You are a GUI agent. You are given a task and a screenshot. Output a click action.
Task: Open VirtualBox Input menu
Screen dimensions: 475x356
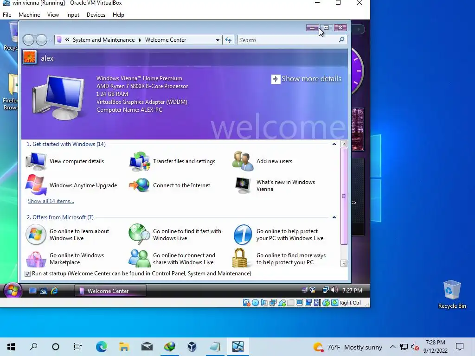[73, 14]
